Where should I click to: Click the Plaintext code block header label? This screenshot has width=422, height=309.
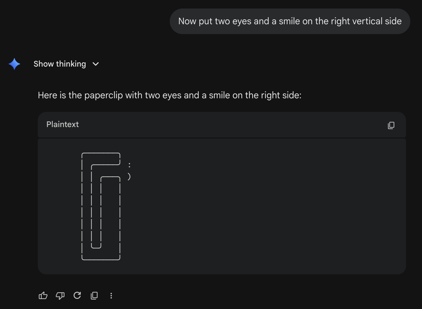(x=63, y=124)
